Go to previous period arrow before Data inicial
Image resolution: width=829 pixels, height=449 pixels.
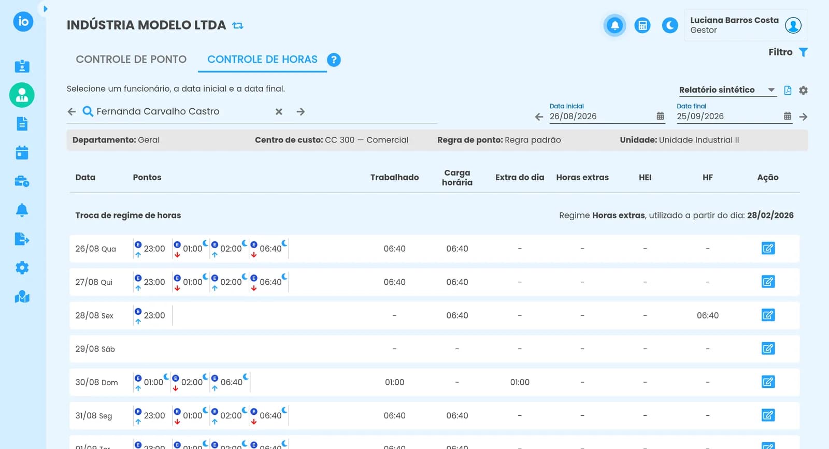[539, 117]
